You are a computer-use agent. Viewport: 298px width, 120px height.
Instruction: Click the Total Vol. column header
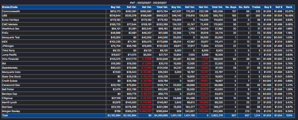[217, 7]
